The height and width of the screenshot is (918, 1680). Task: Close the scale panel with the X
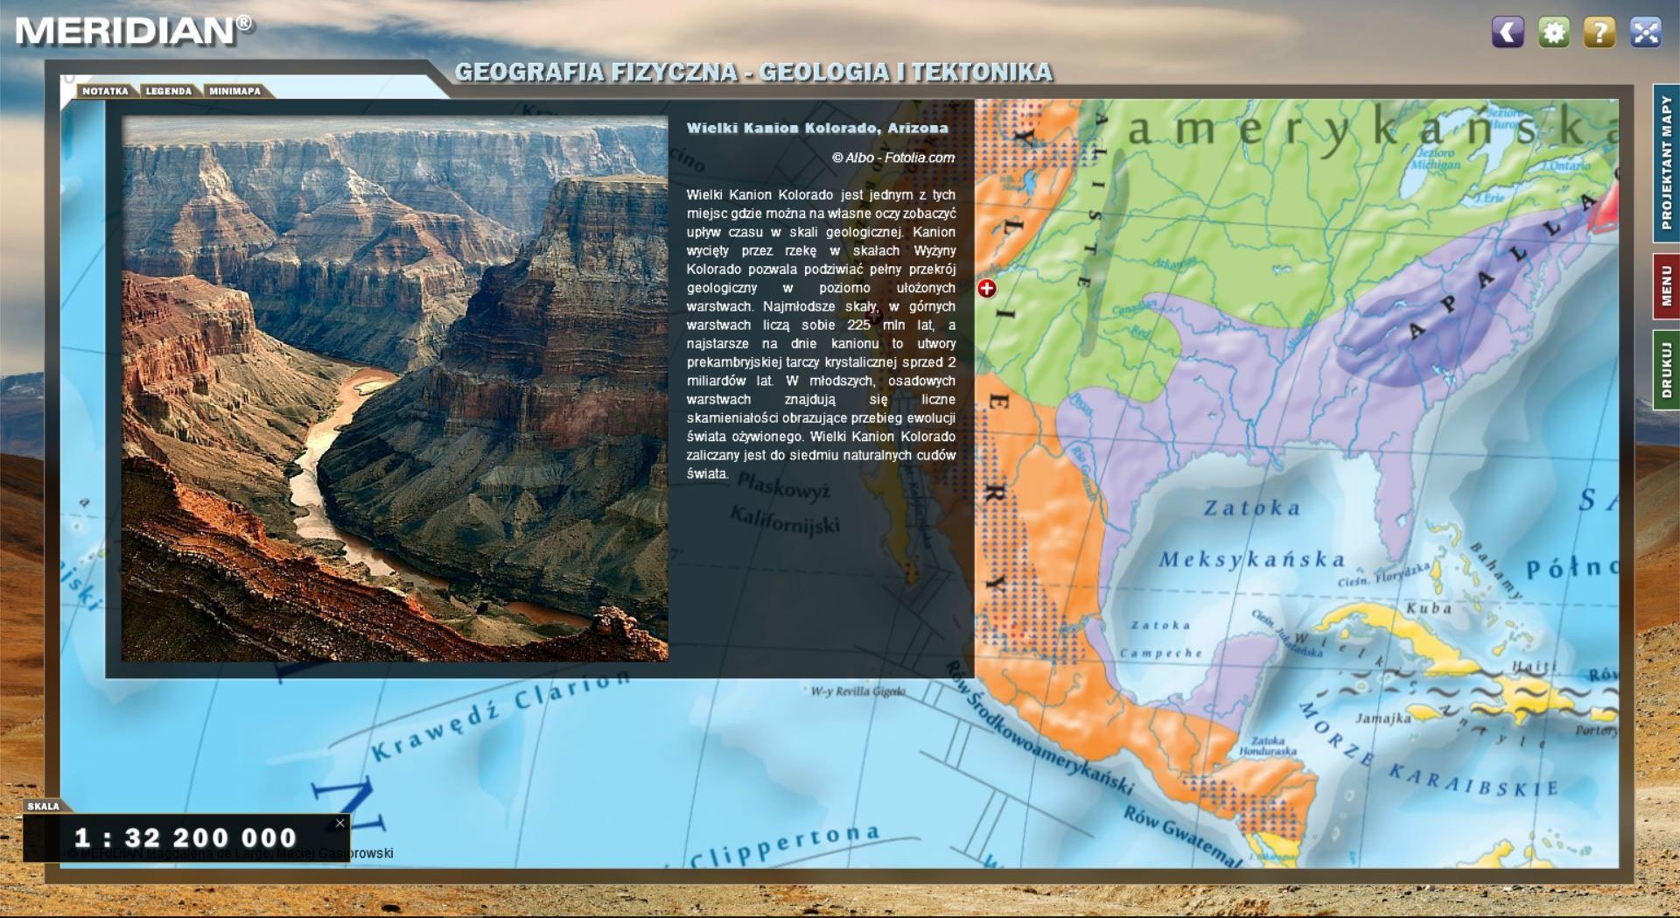pyautogui.click(x=340, y=823)
